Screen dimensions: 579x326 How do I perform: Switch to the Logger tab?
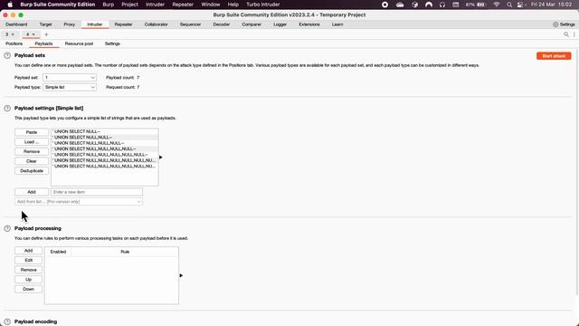280,24
